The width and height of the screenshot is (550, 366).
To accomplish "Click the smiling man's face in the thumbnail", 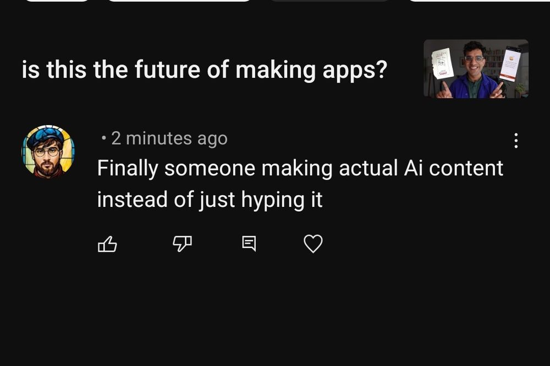I will [474, 58].
